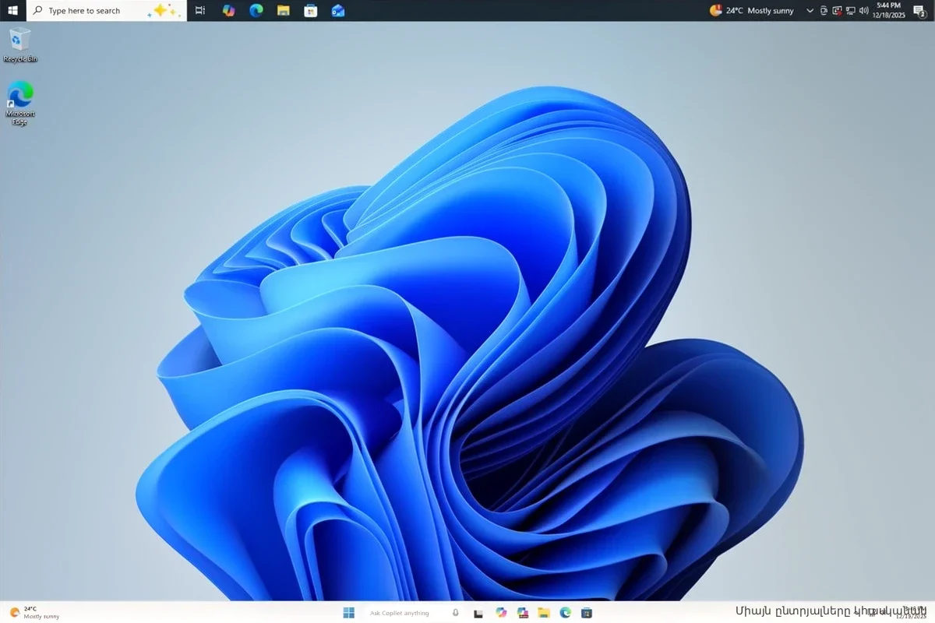Open Microsoft Edge from the top taskbar
Viewport: 935px width, 623px height.
click(256, 10)
